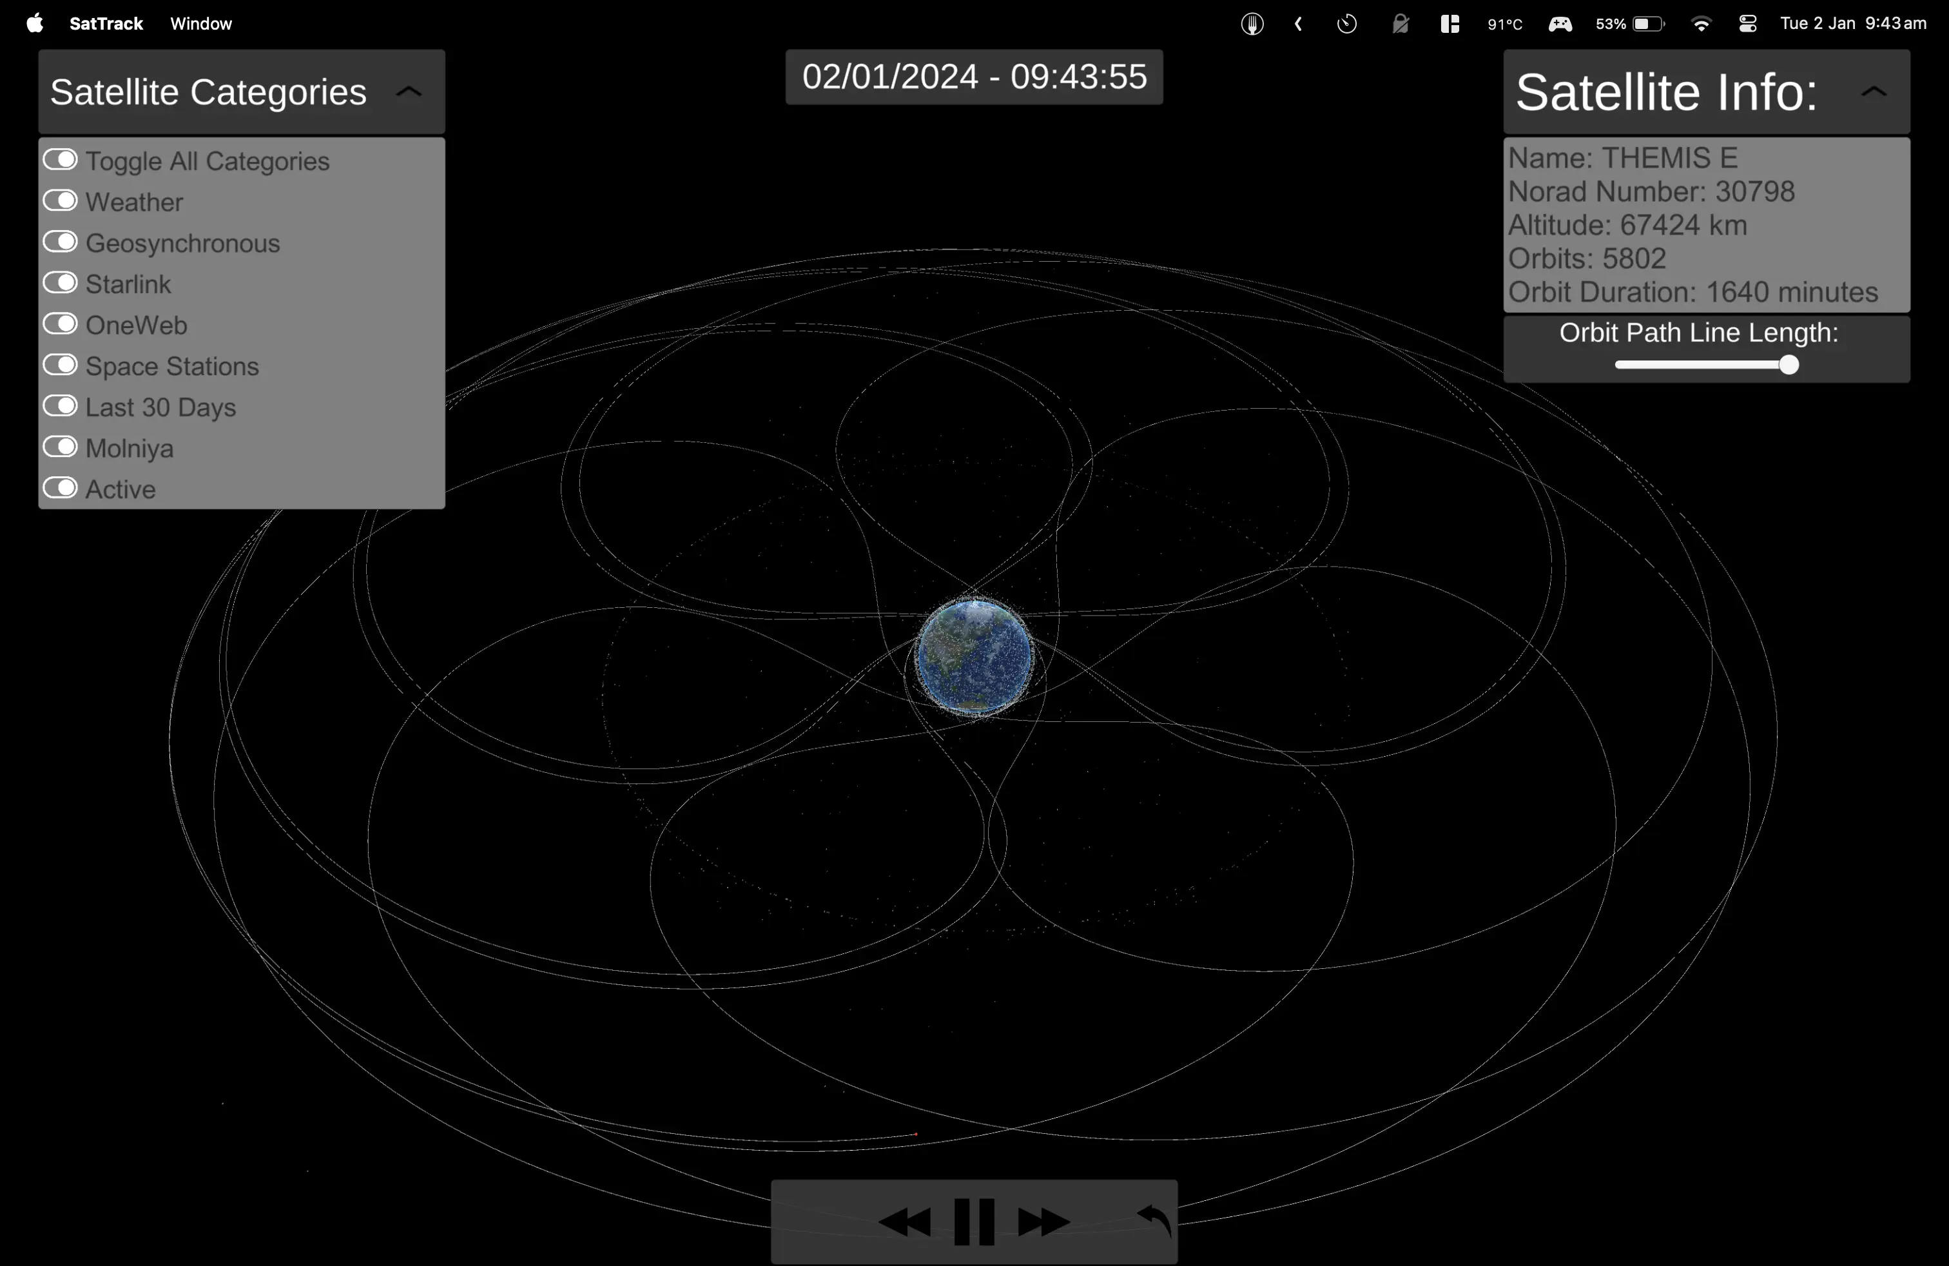Viewport: 1949px width, 1266px height.
Task: Reset time with the curved arrow icon
Action: coord(1155,1220)
